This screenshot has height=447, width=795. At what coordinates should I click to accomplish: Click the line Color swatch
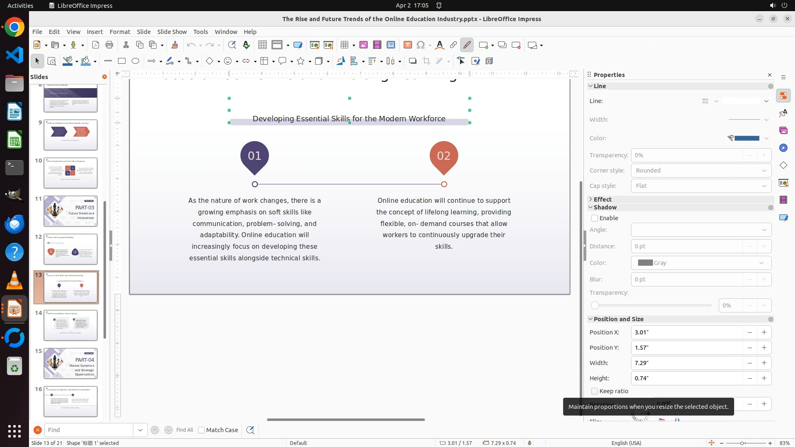pyautogui.click(x=746, y=138)
